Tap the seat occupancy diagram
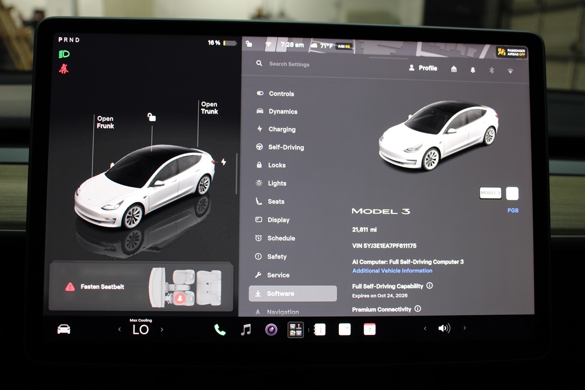The image size is (585, 390). (185, 287)
